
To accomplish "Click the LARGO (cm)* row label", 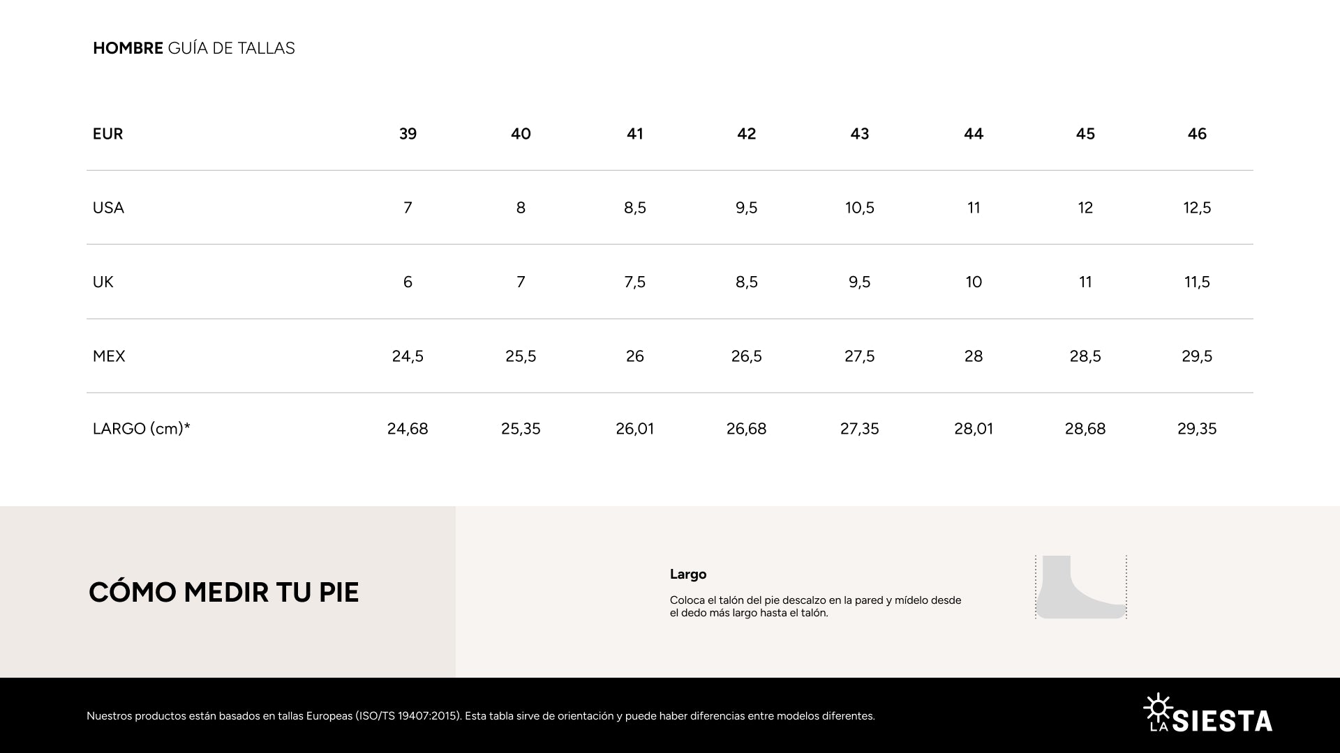I will pyautogui.click(x=142, y=429).
